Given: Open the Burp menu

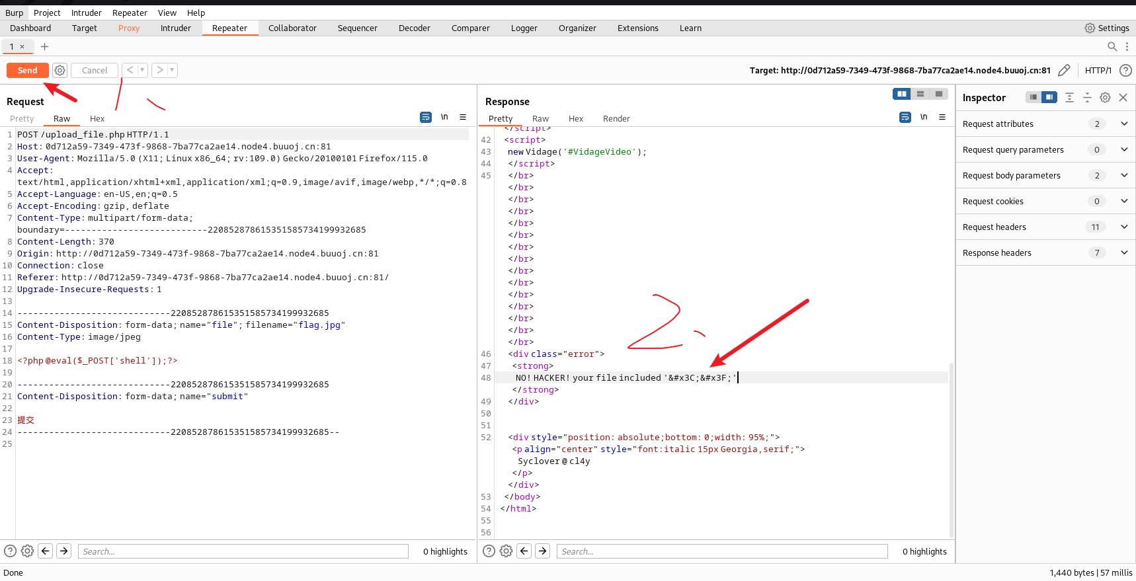Looking at the screenshot, I should click(14, 13).
